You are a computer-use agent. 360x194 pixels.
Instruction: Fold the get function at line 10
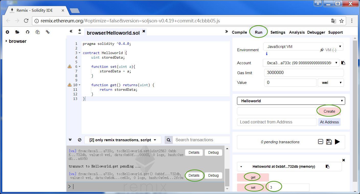click(80, 85)
